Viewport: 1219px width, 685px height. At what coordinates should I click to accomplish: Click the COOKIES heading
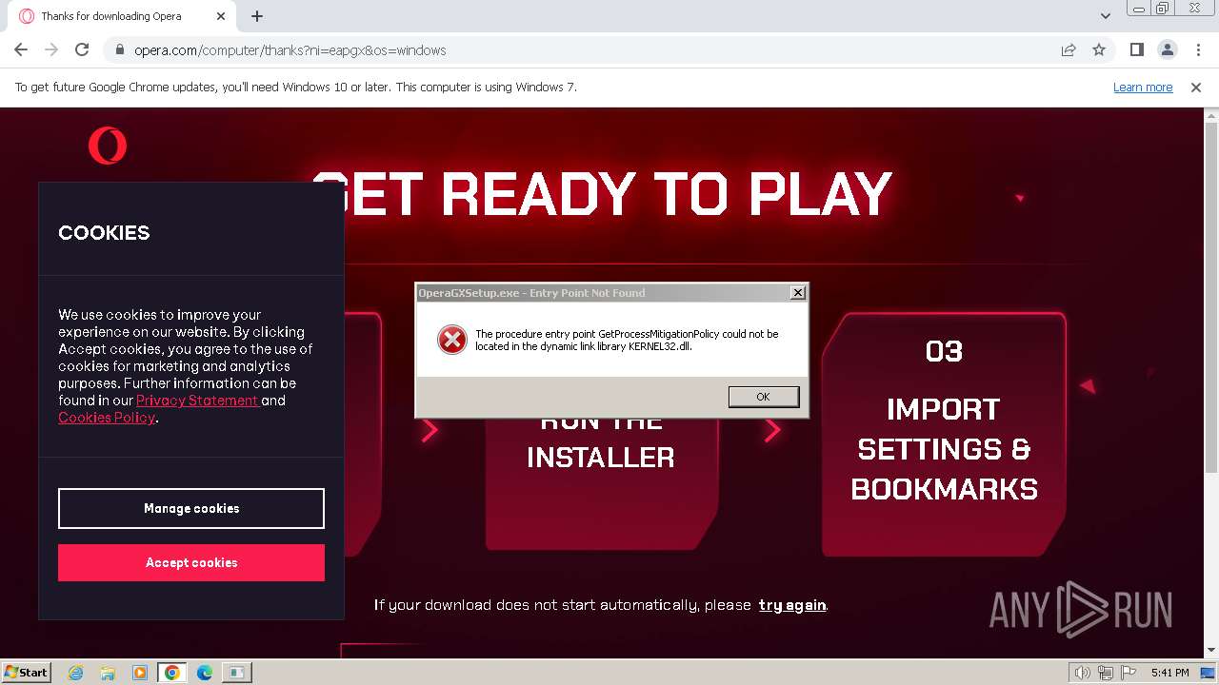pyautogui.click(x=104, y=233)
